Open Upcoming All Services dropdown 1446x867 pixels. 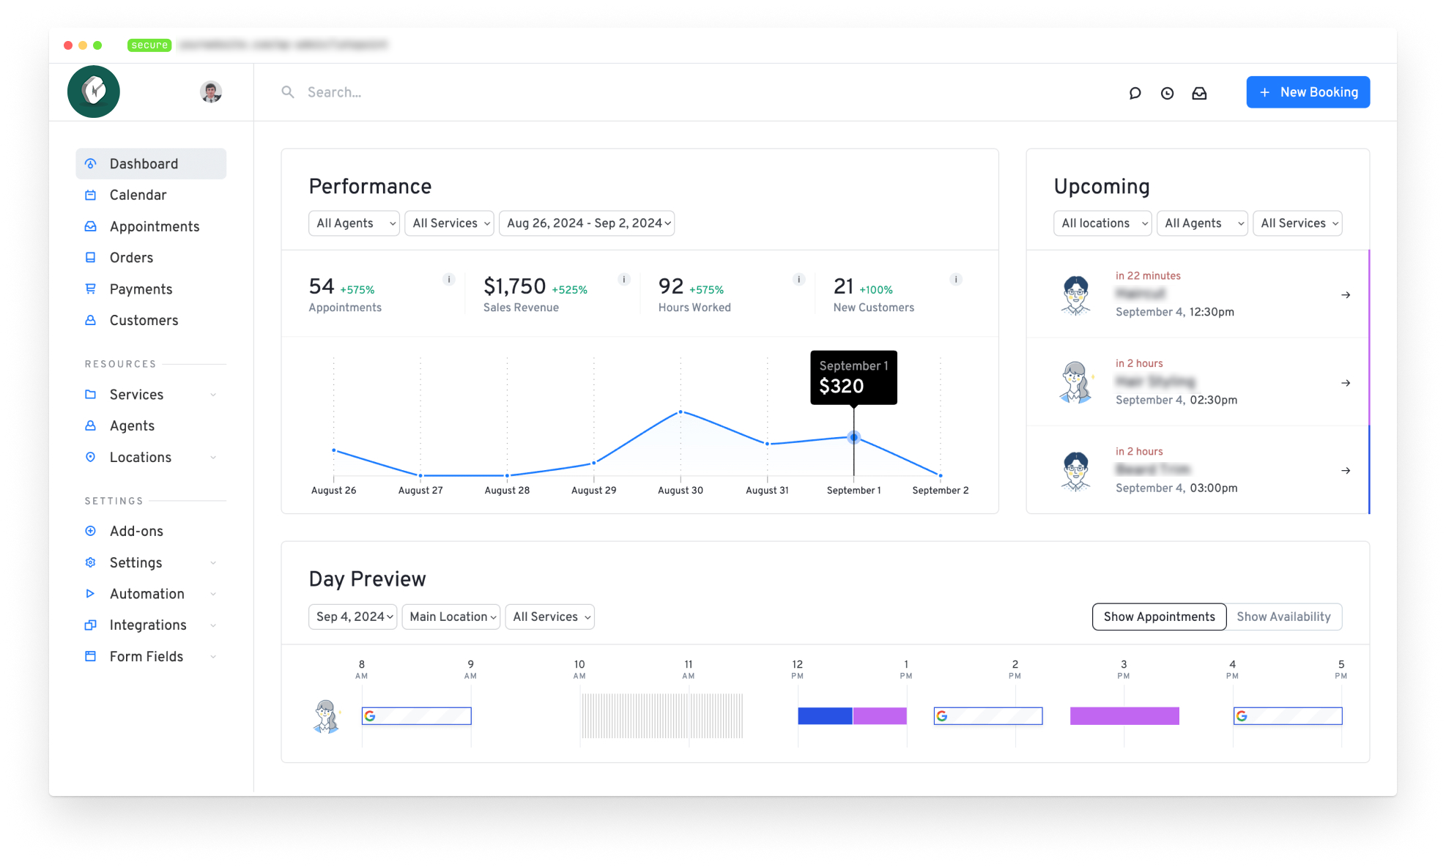[1297, 223]
